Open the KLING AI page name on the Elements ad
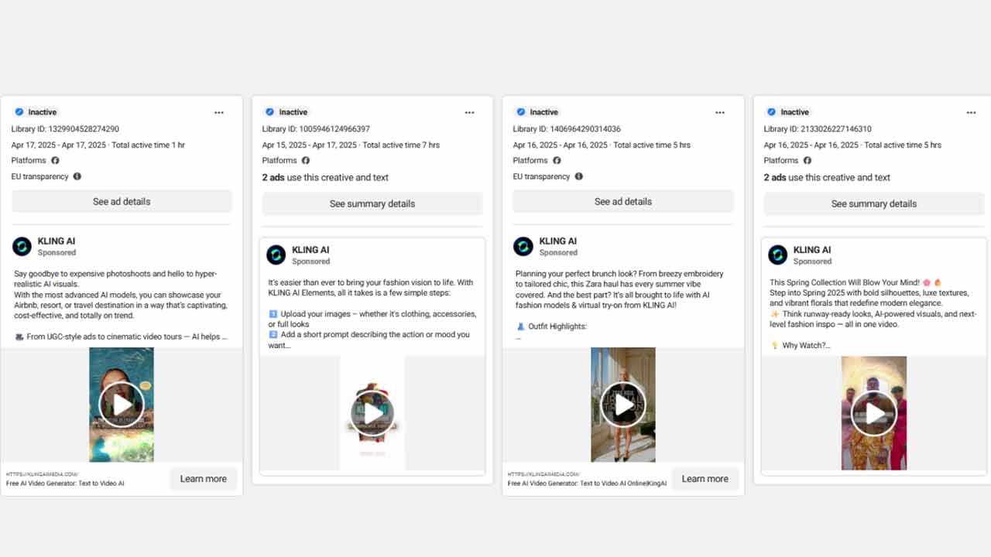Image resolution: width=991 pixels, height=557 pixels. (310, 250)
